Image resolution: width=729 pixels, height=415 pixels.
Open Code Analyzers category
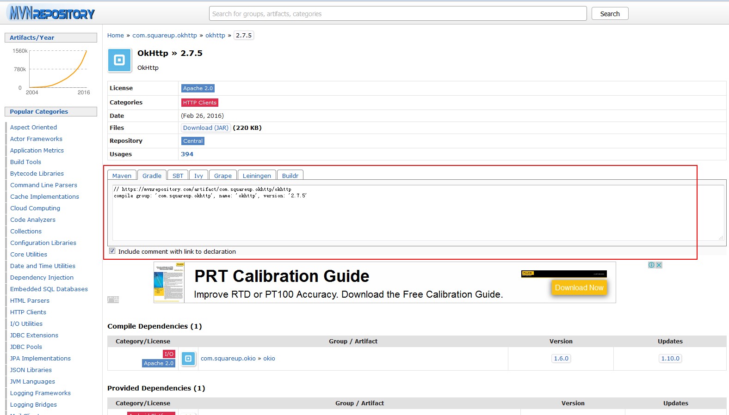pos(33,220)
